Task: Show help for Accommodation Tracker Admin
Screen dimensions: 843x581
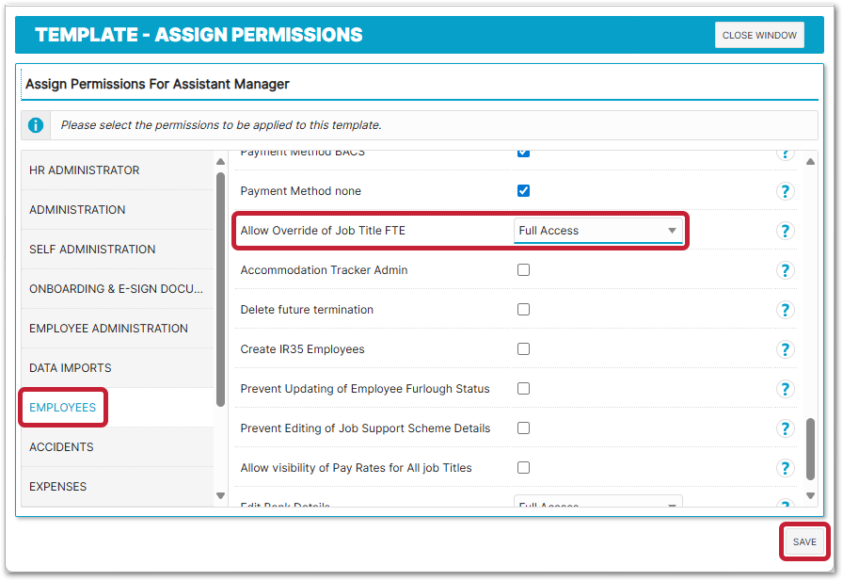Action: pos(786,270)
